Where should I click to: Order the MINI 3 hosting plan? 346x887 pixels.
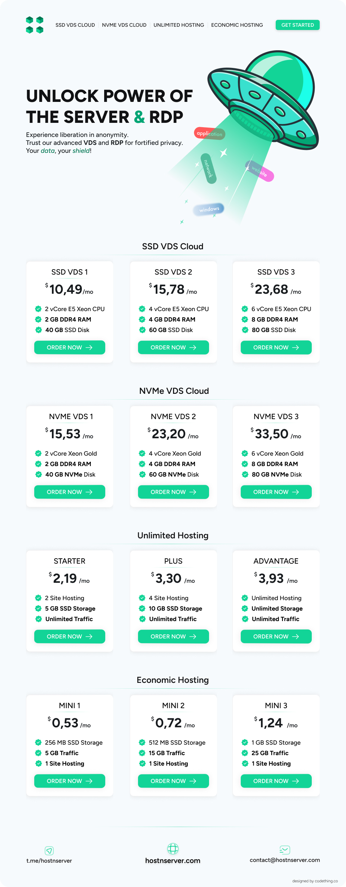click(276, 781)
